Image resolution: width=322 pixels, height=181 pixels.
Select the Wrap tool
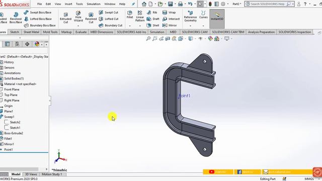click(169, 13)
